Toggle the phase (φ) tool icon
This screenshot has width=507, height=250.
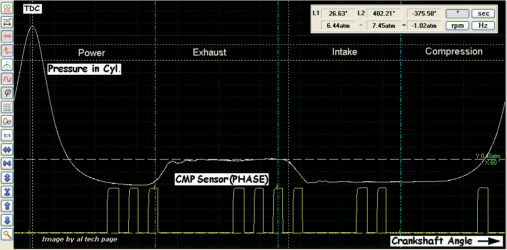click(7, 92)
